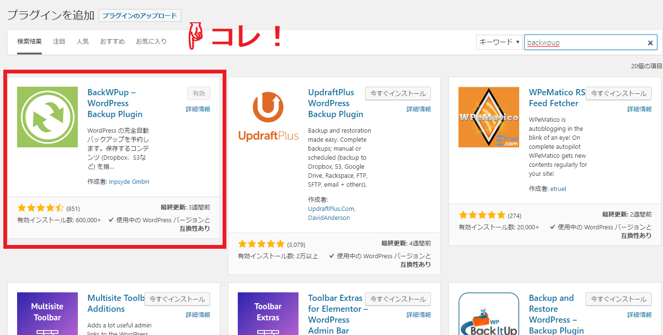Open 詳細情報 for Toolbar Extras for Elementor
The width and height of the screenshot is (663, 335).
[419, 315]
